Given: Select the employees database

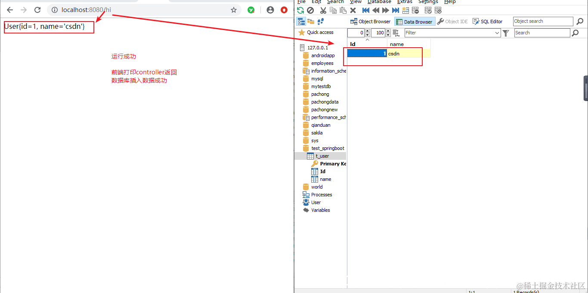Looking at the screenshot, I should pos(322,63).
